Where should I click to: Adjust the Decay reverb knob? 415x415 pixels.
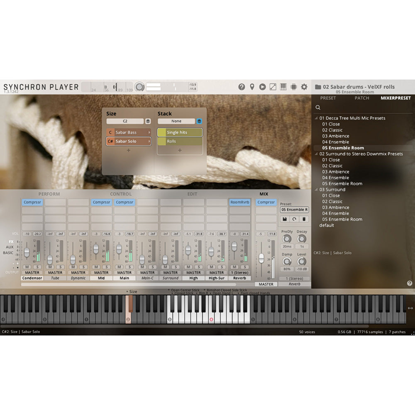point(302,239)
